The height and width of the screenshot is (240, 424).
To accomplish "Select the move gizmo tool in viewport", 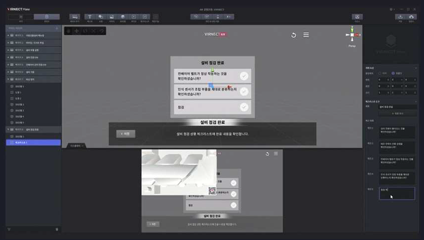I will [77, 31].
